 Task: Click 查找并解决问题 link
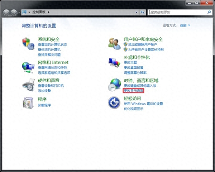pos(49,55)
